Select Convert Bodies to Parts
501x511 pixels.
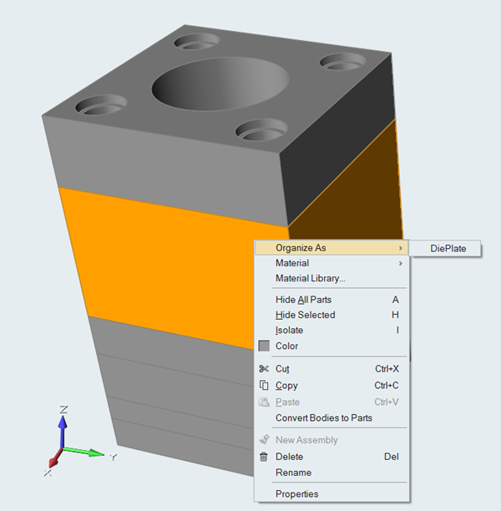point(323,417)
